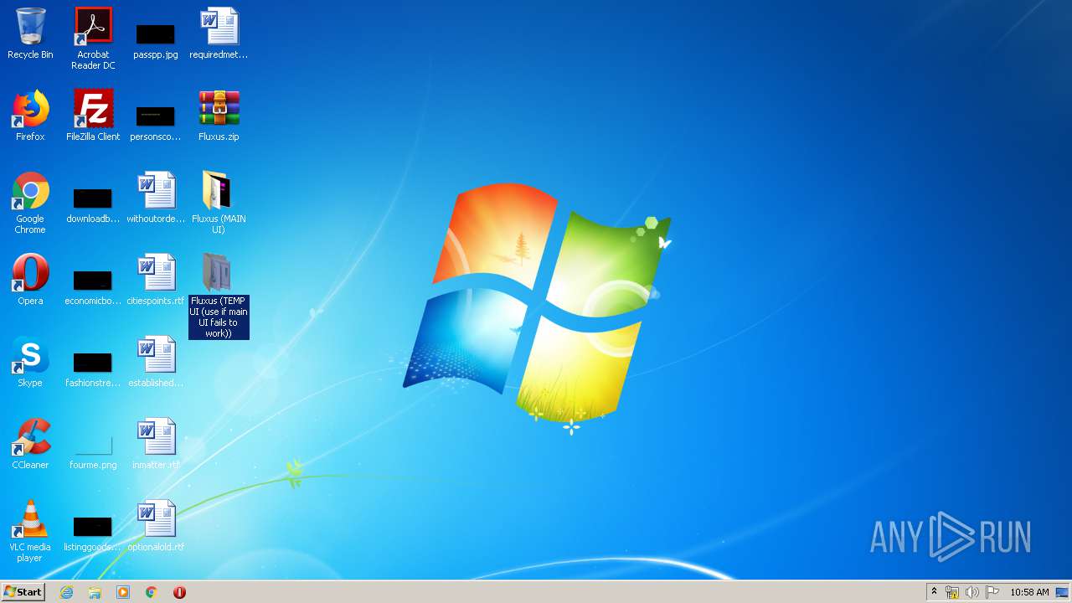Launch Google Chrome desktop shortcut
Screen dimensions: 1072x603
pyautogui.click(x=30, y=203)
